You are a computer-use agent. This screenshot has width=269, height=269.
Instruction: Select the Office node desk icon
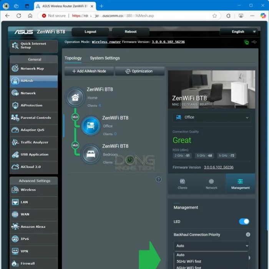91,126
